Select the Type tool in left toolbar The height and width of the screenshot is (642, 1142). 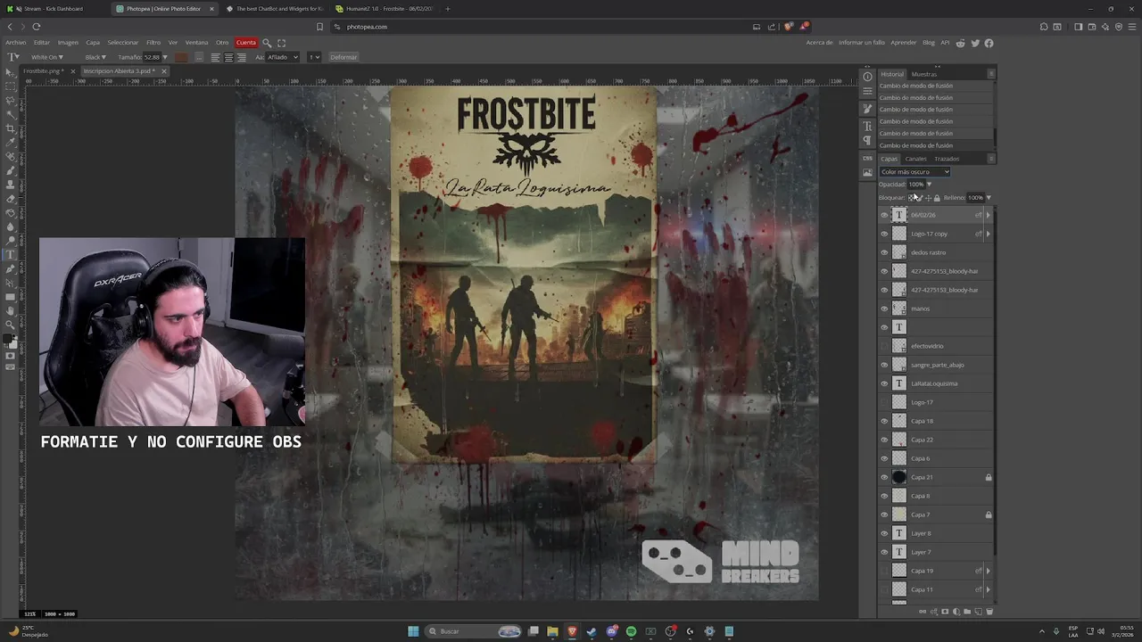click(11, 254)
